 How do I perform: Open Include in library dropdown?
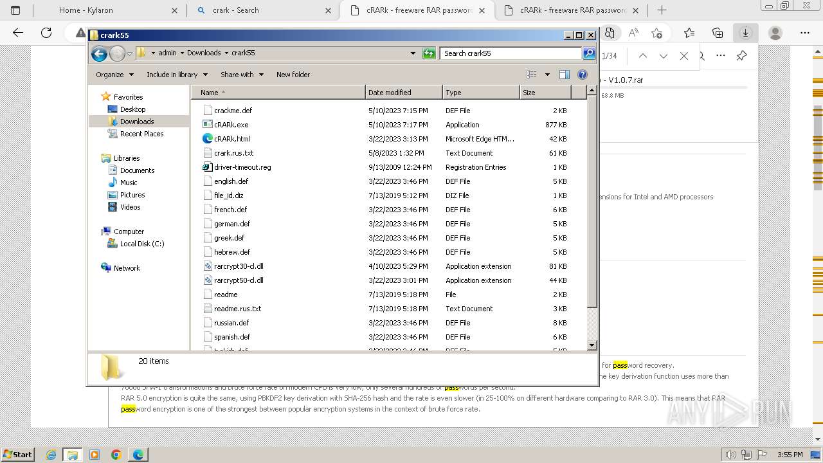pos(177,75)
